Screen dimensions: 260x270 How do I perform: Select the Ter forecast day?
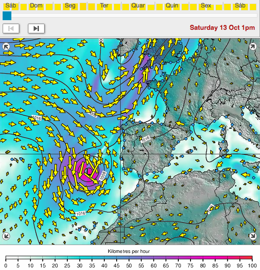tap(104, 6)
